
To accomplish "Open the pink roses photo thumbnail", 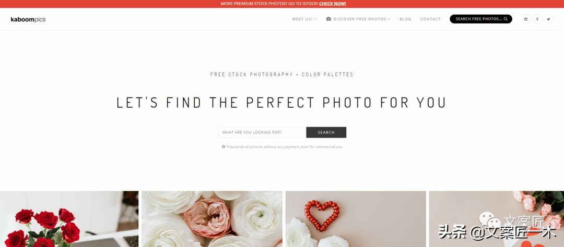I will click(x=497, y=219).
